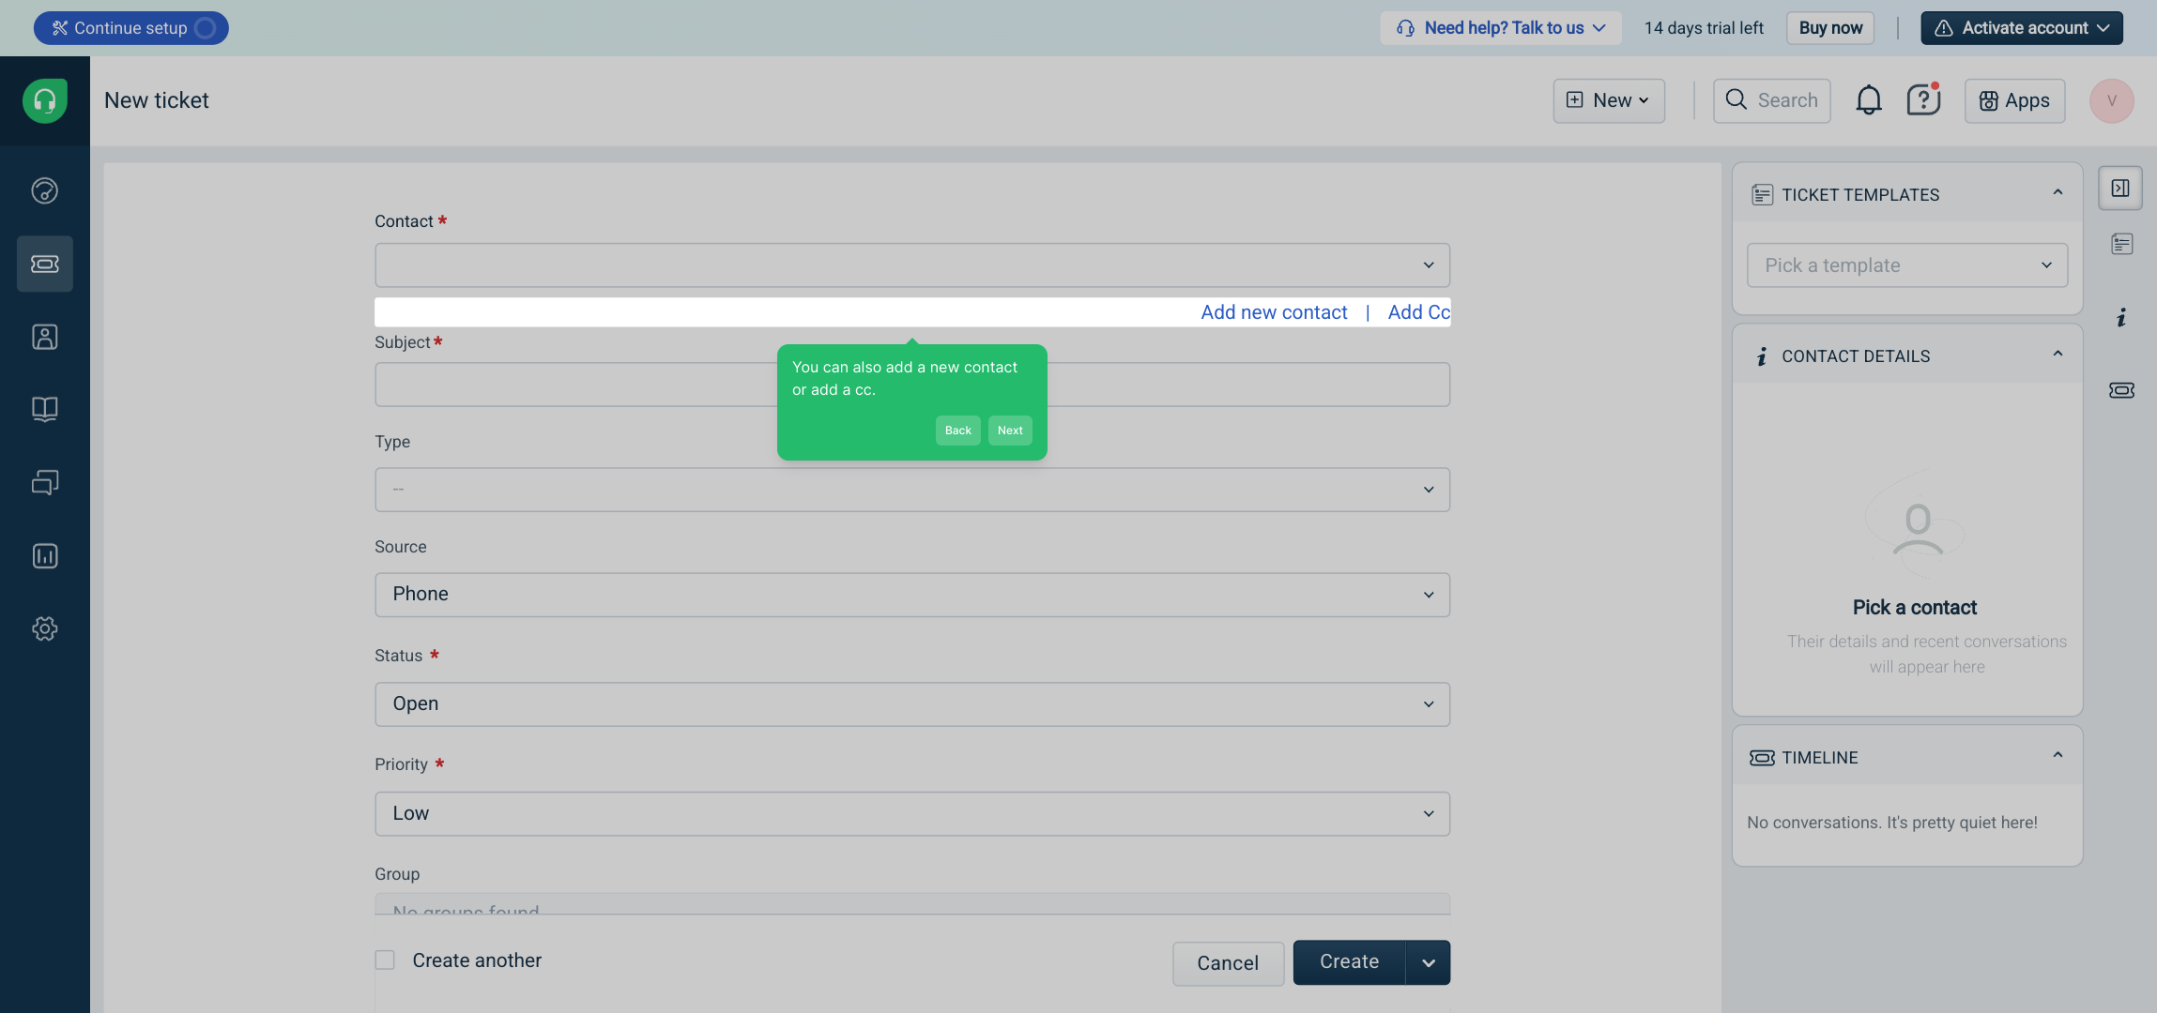Check the Create another checkbox
This screenshot has height=1013, width=2157.
[385, 960]
